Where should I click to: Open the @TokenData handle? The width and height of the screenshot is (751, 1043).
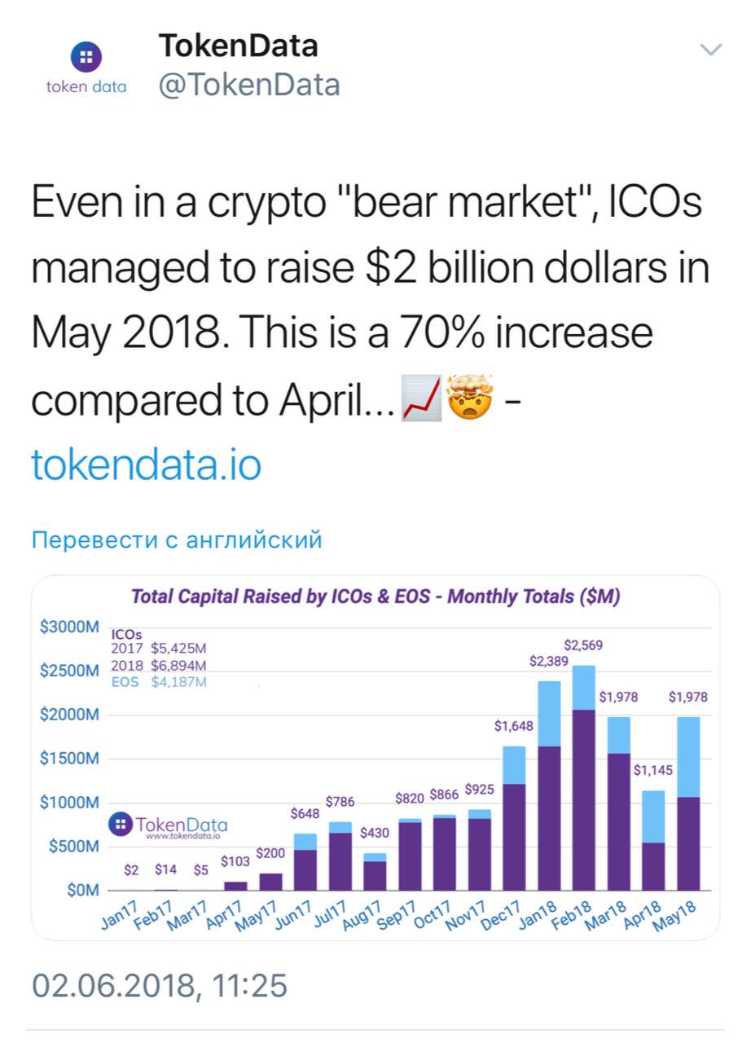[248, 85]
